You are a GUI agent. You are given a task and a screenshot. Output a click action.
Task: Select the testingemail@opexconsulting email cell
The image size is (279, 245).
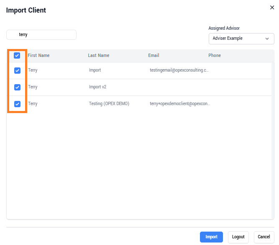pos(179,70)
